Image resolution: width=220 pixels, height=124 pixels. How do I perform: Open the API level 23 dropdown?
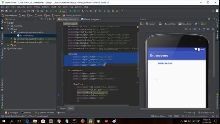[x=204, y=24]
